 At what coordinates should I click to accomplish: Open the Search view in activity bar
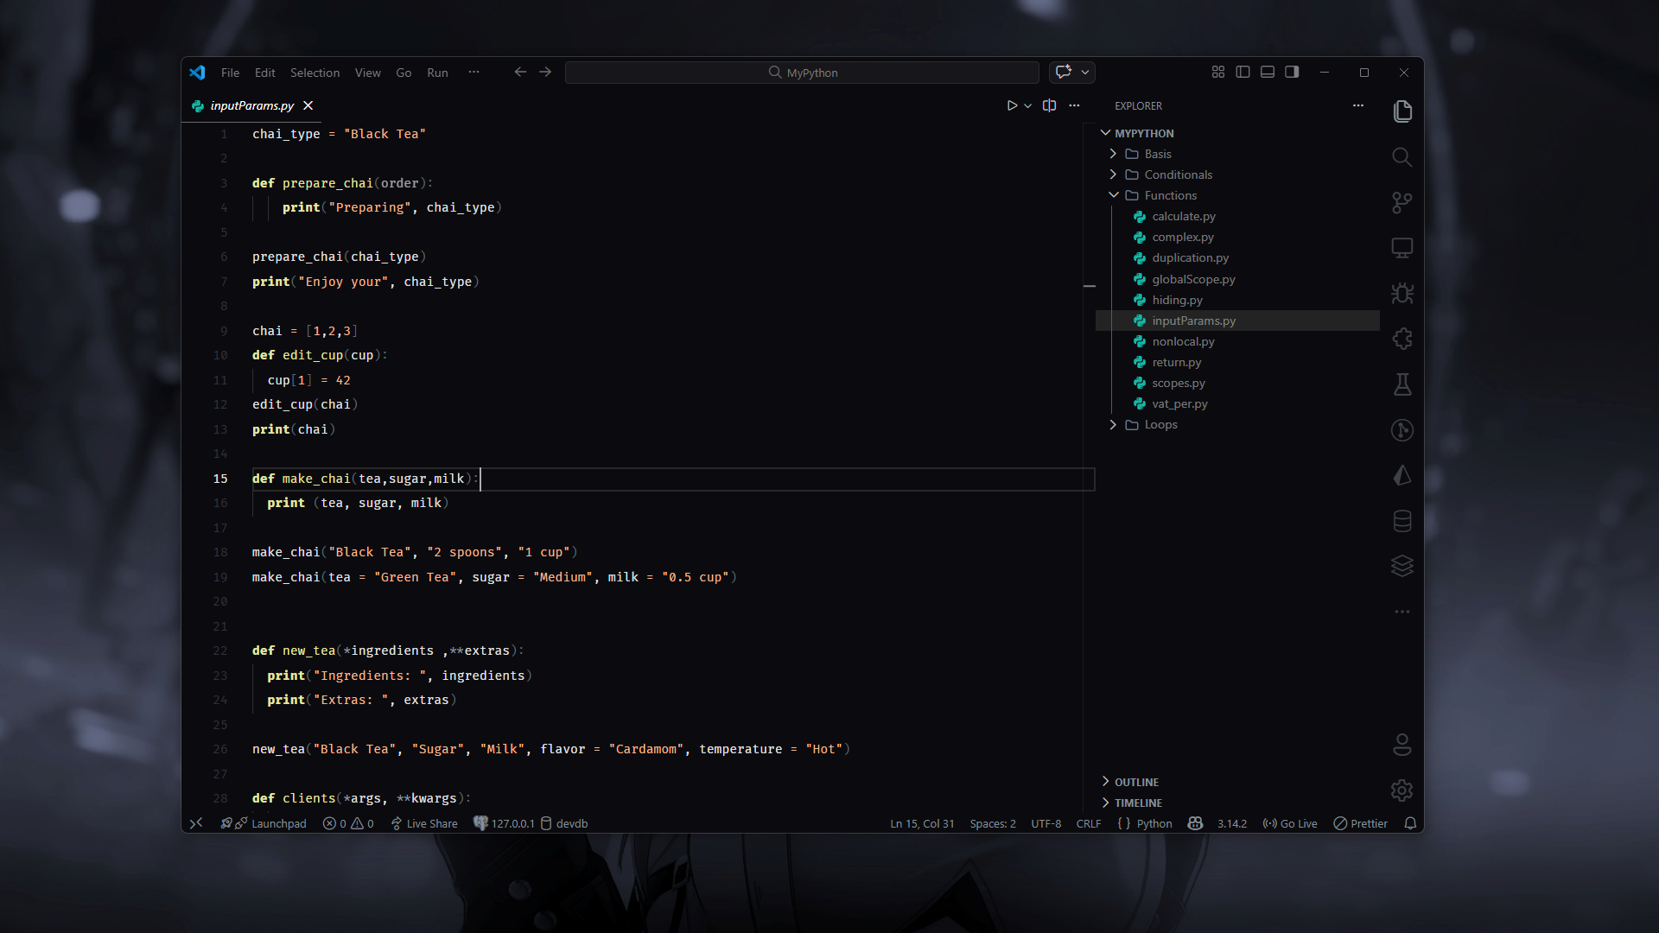[x=1402, y=157]
